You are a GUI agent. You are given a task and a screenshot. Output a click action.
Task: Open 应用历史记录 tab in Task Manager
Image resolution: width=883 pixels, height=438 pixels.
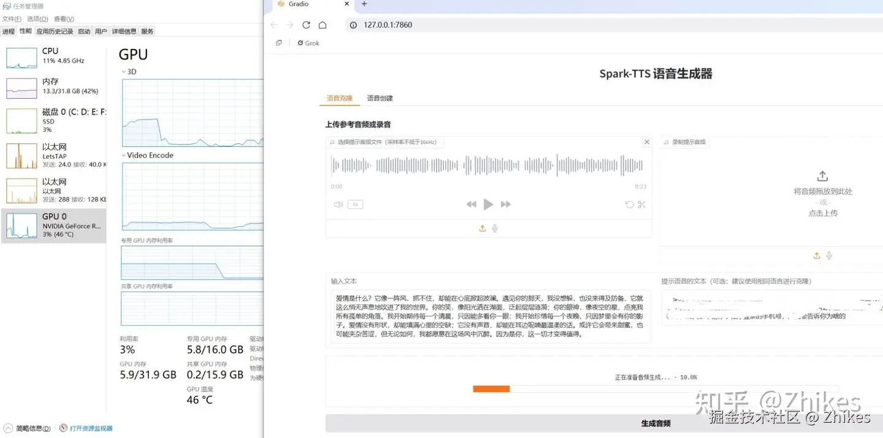[55, 31]
